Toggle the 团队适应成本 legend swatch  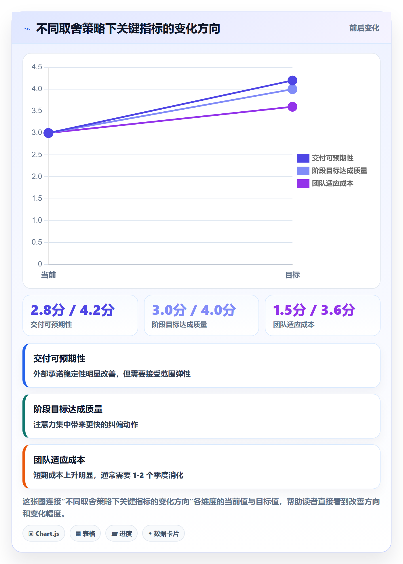[303, 183]
